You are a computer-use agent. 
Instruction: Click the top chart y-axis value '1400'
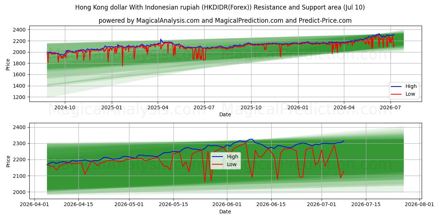tap(20, 86)
